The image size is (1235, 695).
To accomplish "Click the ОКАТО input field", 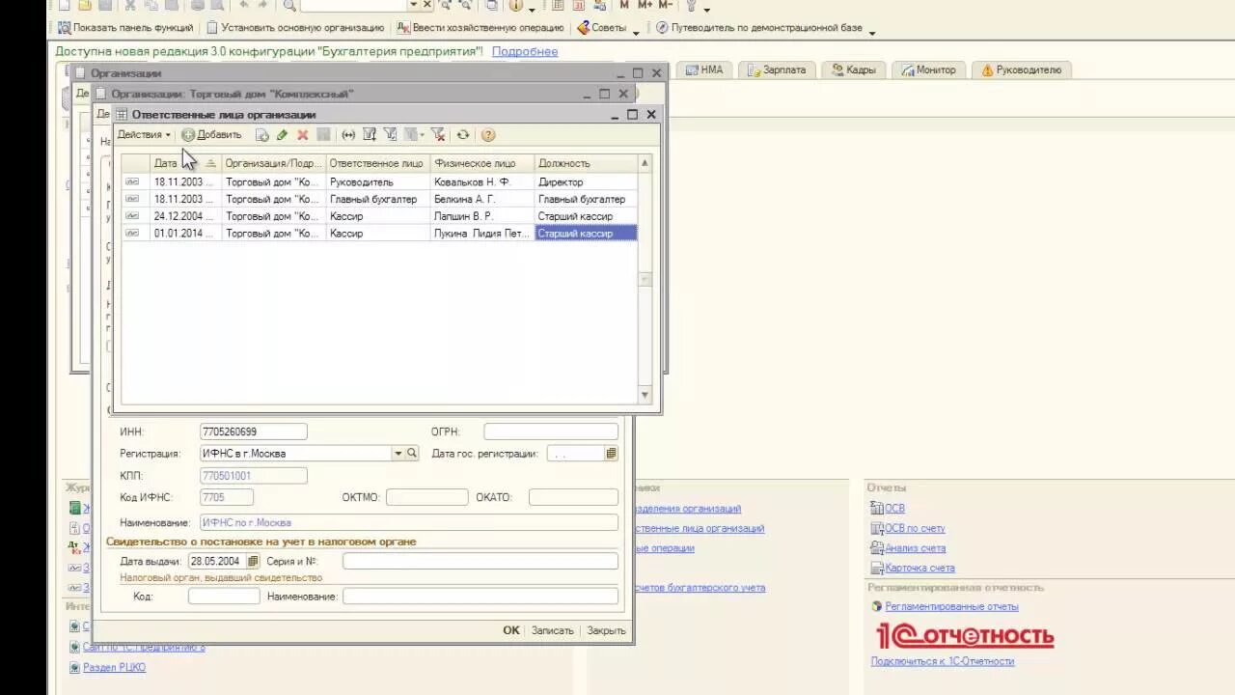I will pos(573,498).
